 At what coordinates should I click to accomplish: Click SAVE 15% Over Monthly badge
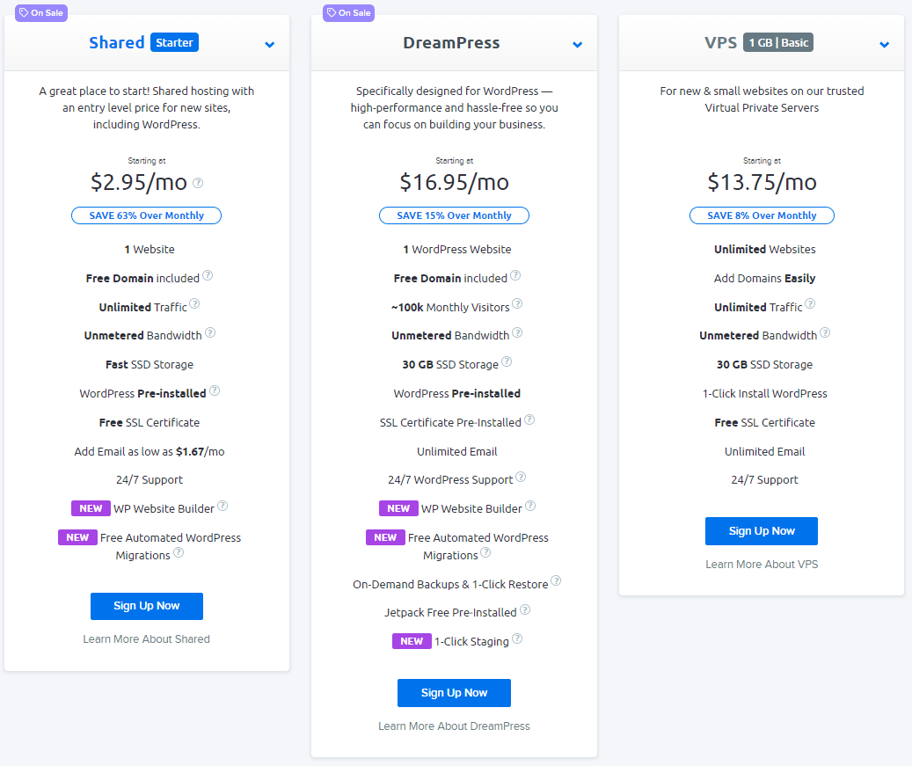(455, 215)
